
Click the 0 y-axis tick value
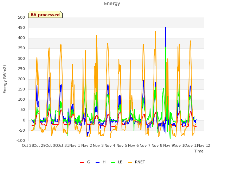click(24, 120)
